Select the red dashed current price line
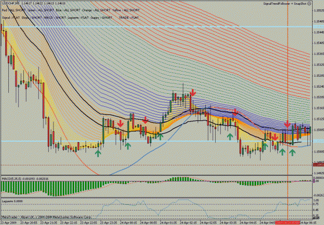Viewport: 324px width, 225px height. click(156, 165)
